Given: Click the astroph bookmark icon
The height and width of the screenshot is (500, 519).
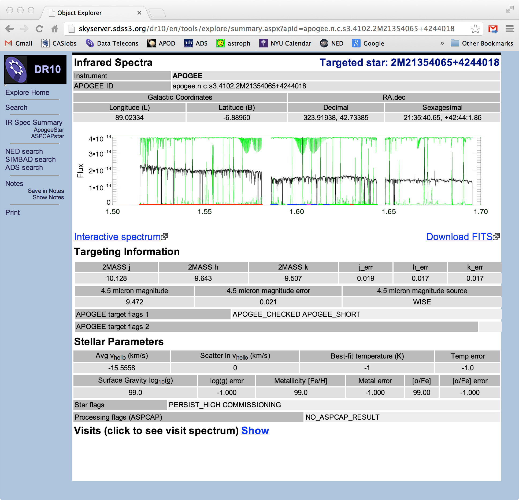Looking at the screenshot, I should (x=220, y=41).
